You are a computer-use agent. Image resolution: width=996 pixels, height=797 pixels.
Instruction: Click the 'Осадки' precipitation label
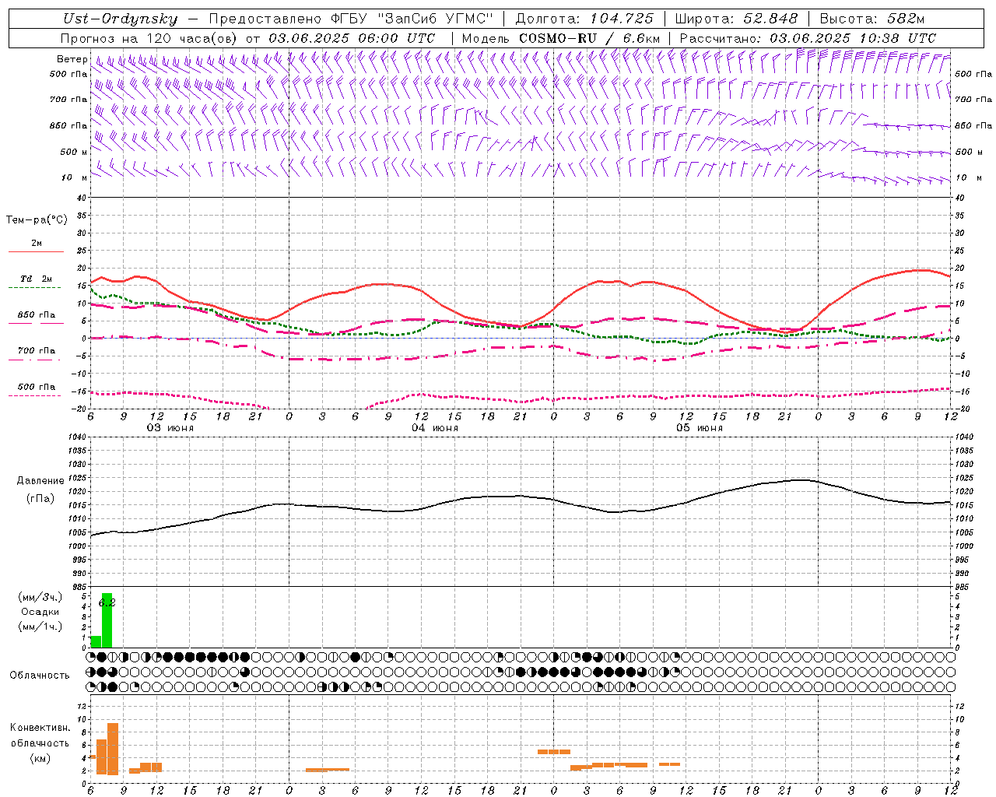40,612
